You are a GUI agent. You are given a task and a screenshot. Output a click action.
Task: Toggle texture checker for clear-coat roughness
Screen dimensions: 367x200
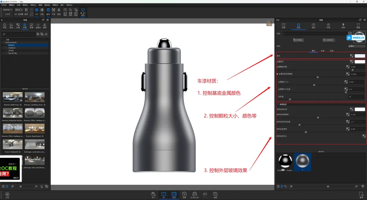click(x=348, y=115)
